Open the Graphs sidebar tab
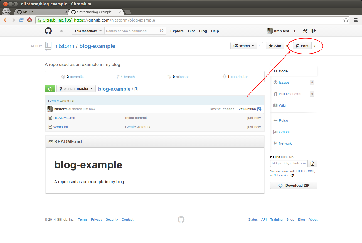The width and height of the screenshot is (362, 243). (294, 132)
